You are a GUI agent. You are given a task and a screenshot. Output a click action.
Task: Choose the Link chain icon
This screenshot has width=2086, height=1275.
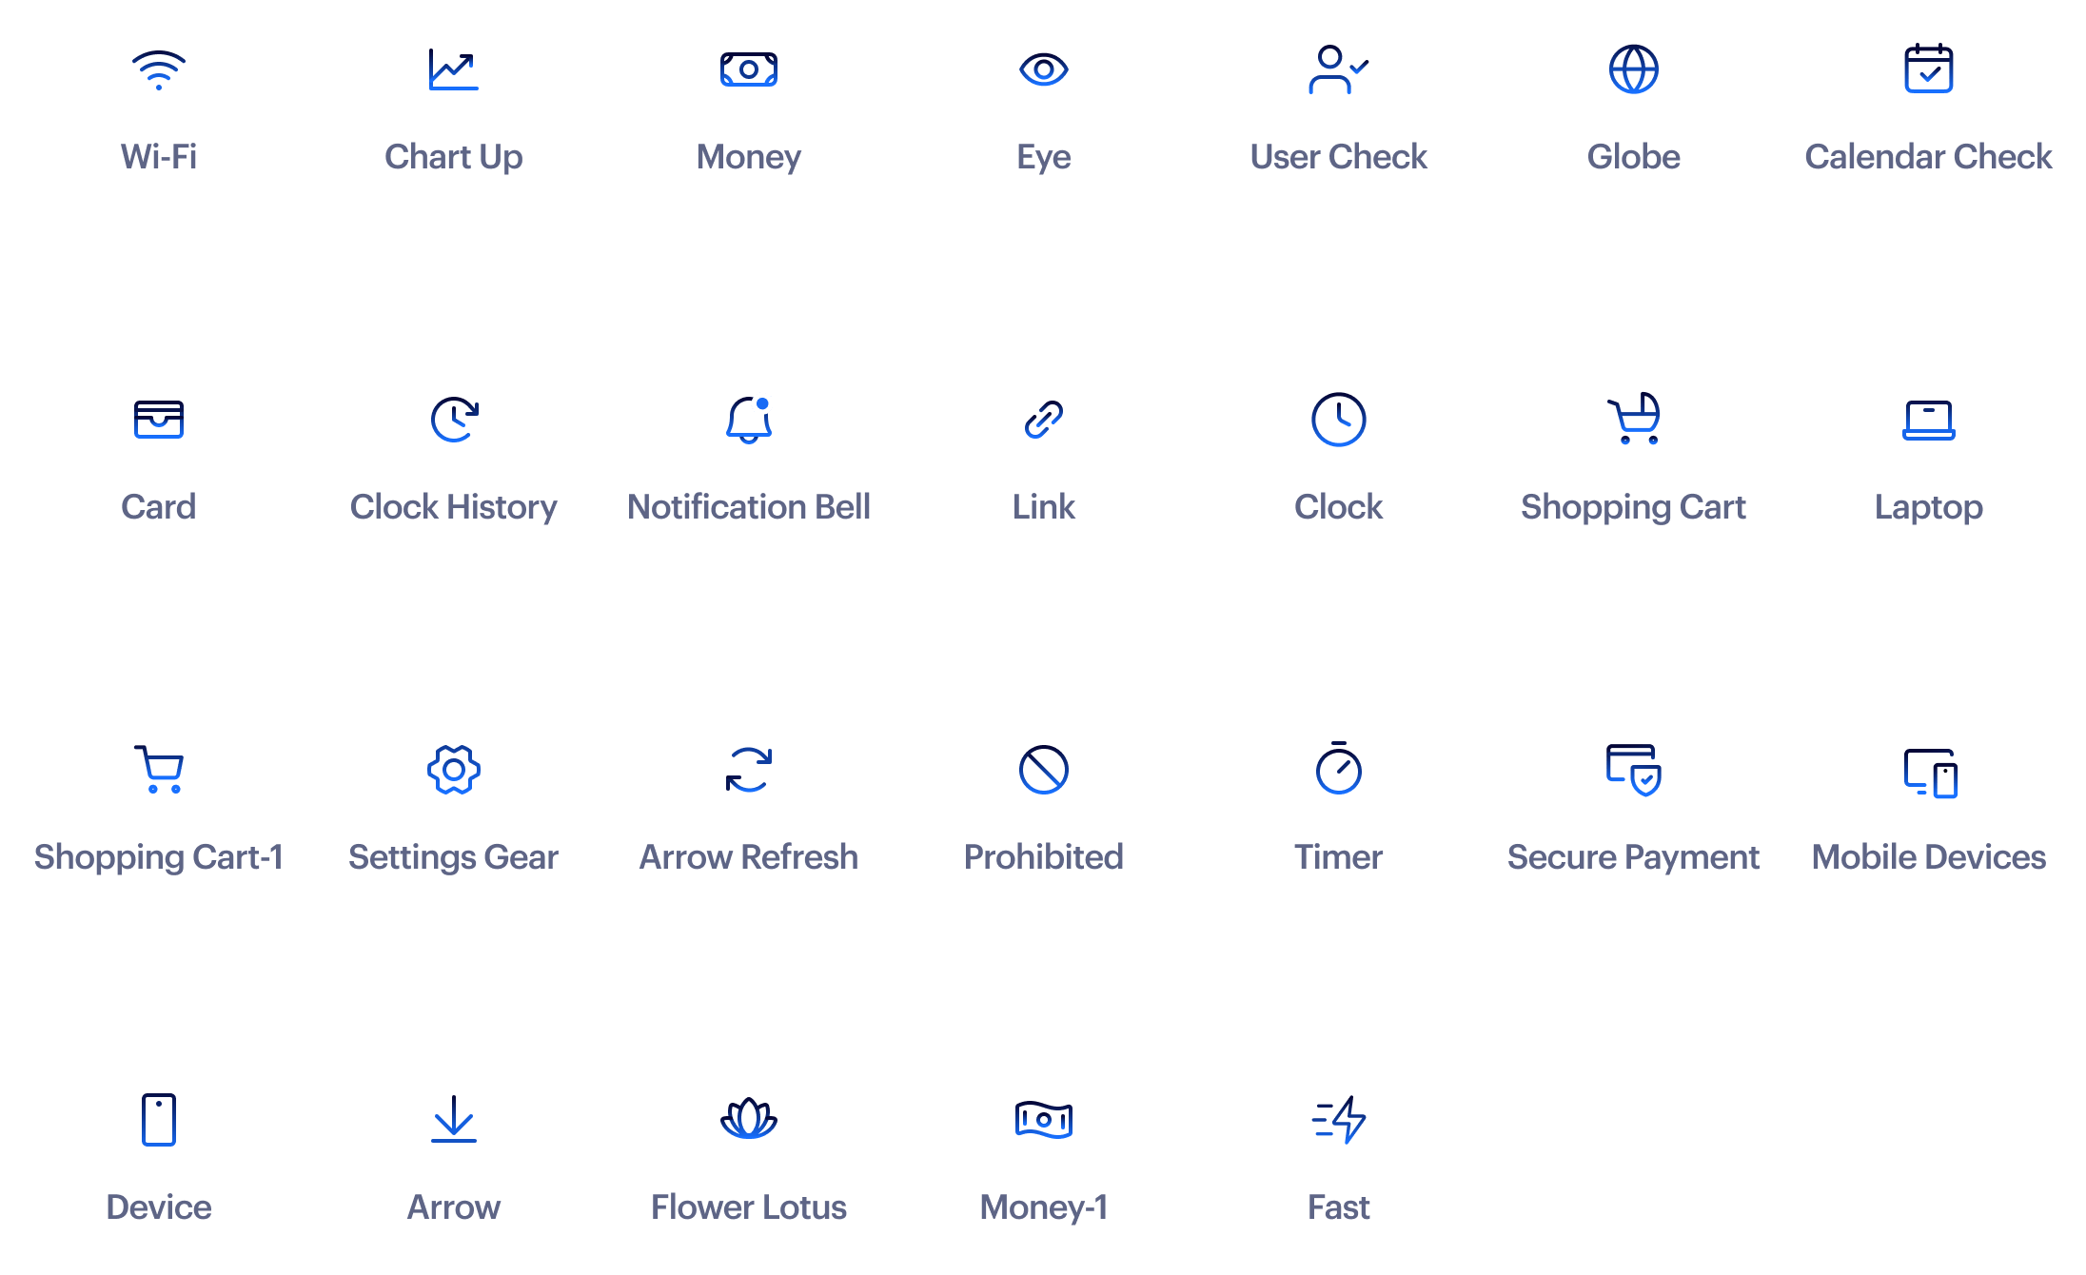click(x=1044, y=420)
